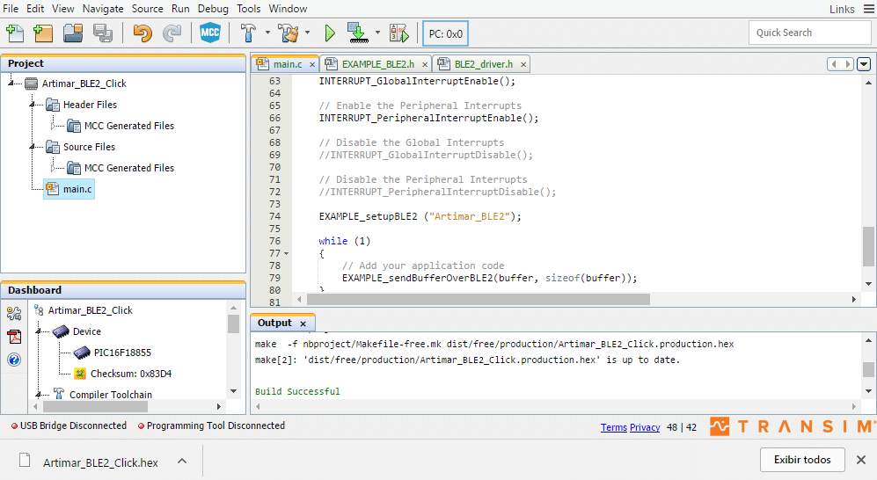
Task: Open the Window menu
Action: pyautogui.click(x=288, y=9)
